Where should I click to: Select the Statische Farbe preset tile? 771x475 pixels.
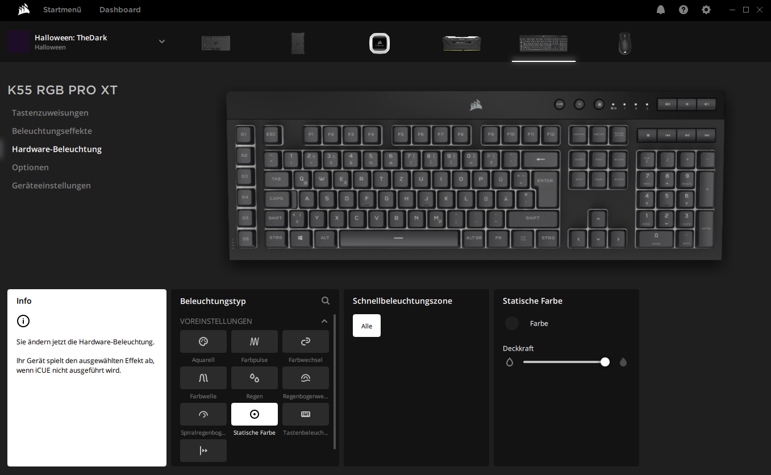click(255, 414)
